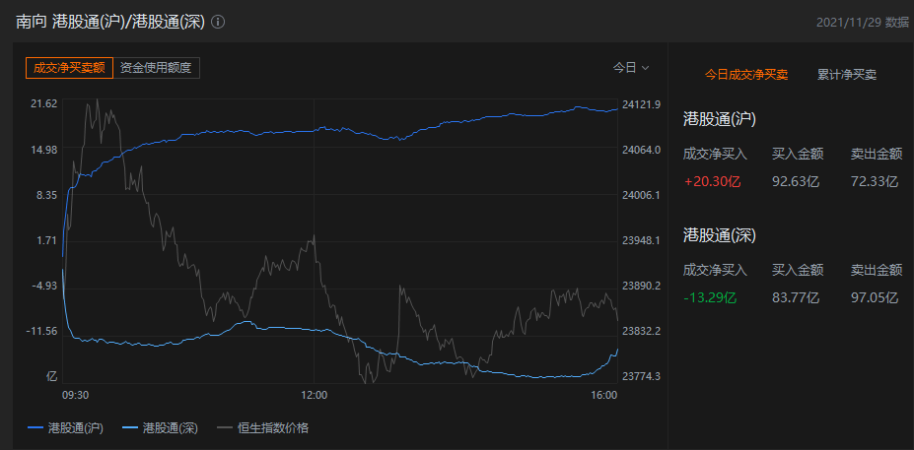Click the 港股通(深) section heading in panel
The image size is (914, 450).
720,235
